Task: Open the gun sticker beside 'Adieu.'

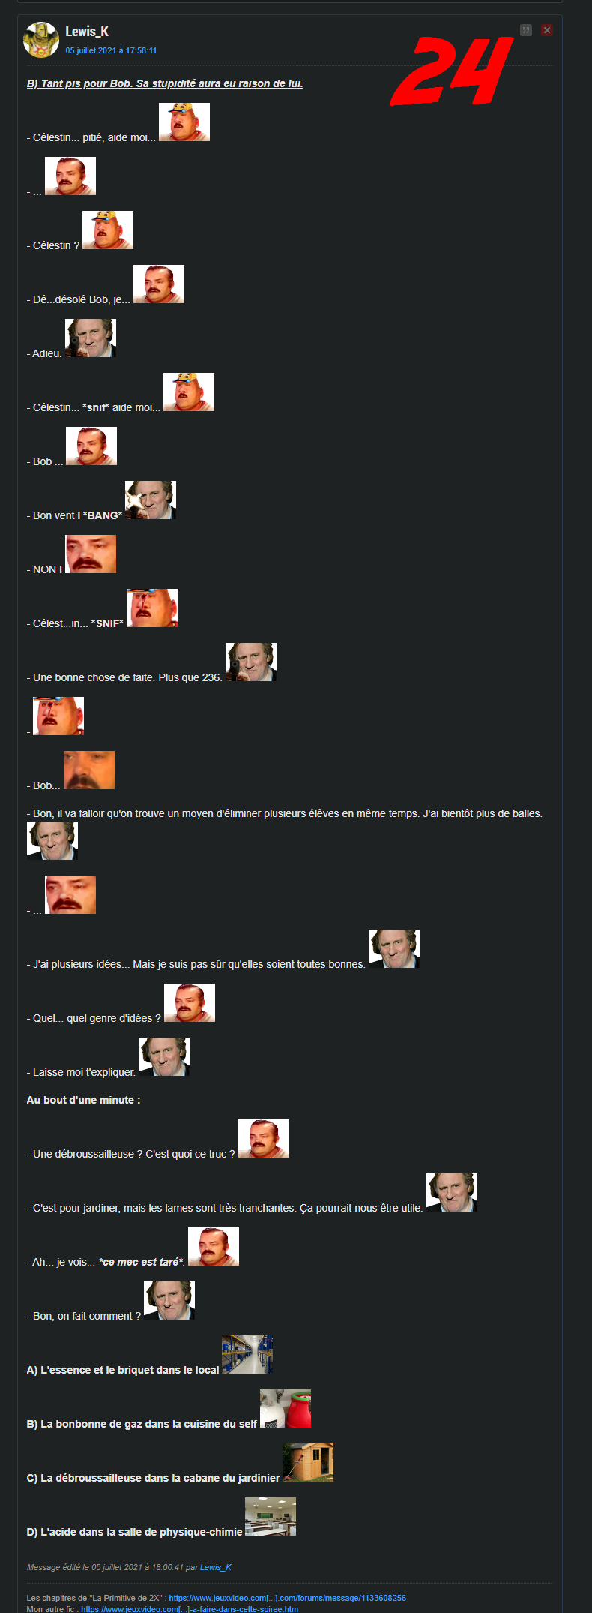Action: (x=91, y=338)
